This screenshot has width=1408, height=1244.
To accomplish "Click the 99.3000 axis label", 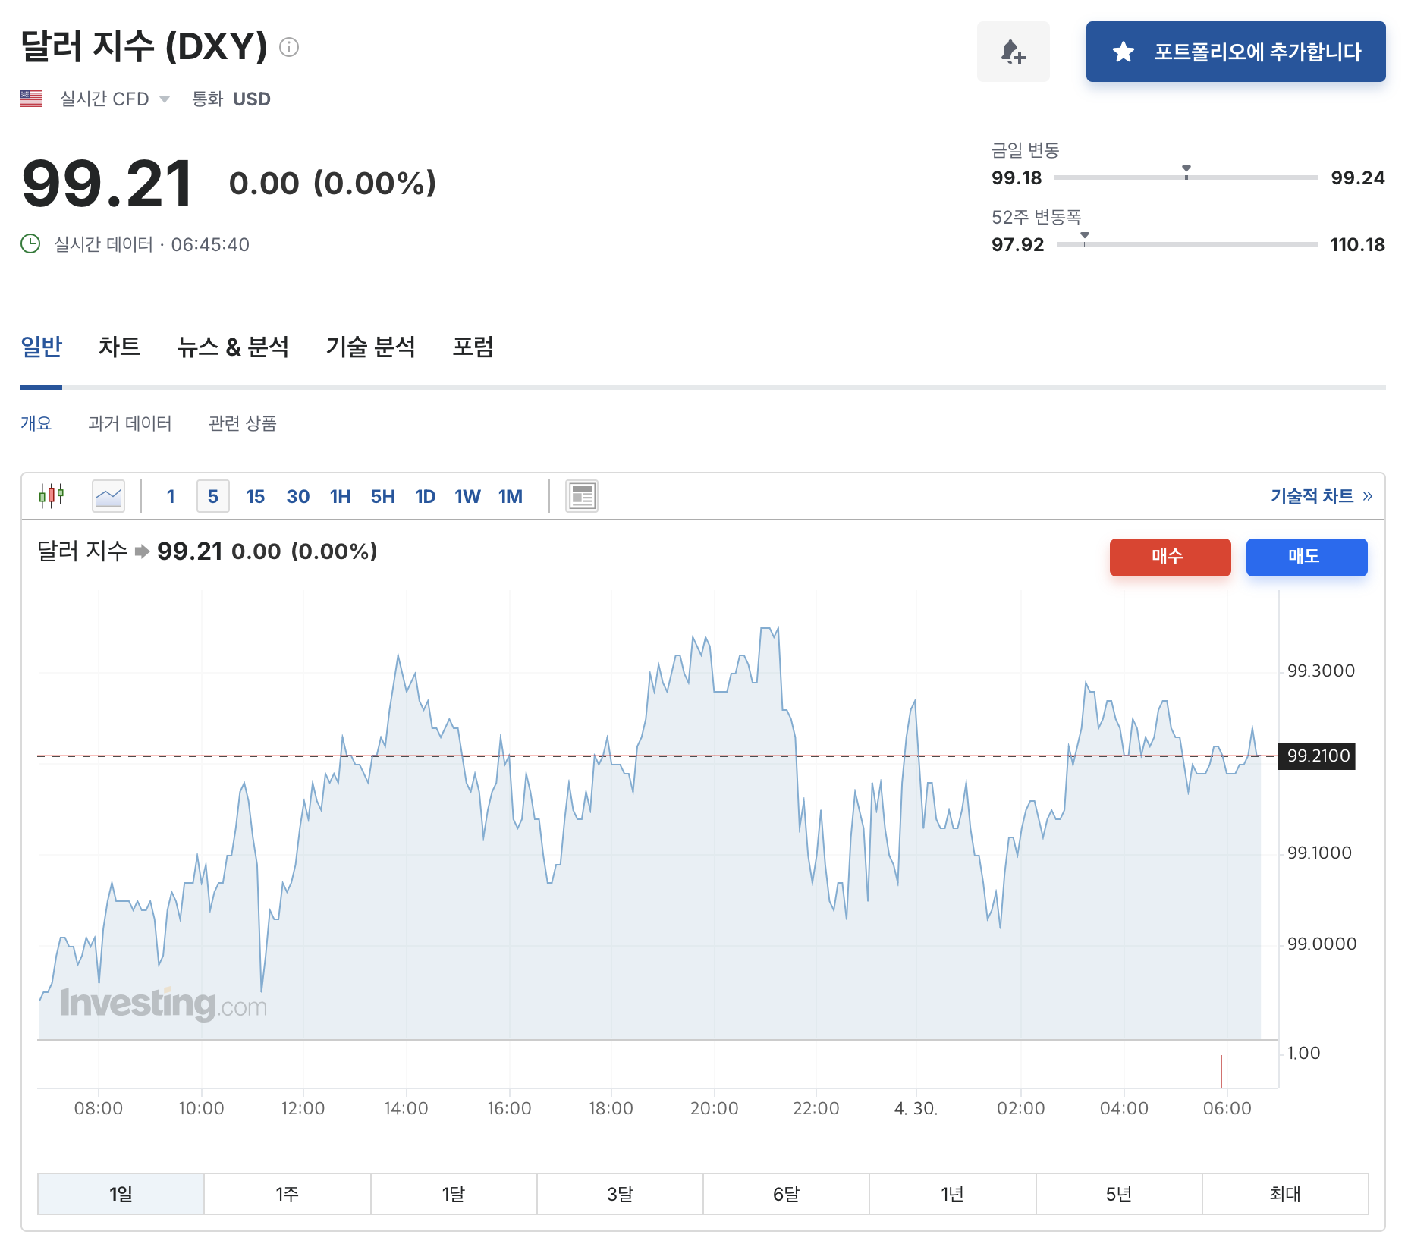I will click(1321, 671).
